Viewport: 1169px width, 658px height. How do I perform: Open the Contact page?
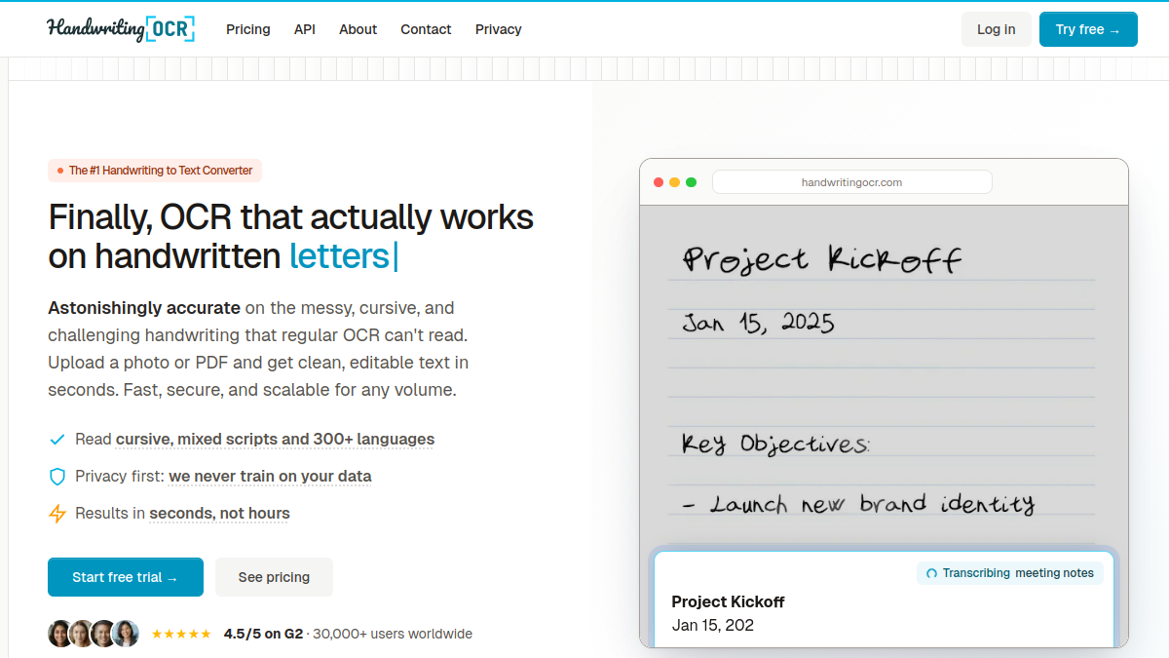[426, 29]
